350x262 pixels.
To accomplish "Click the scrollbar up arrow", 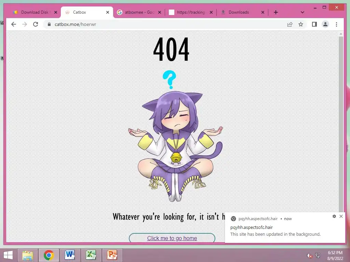I will pyautogui.click(x=341, y=34).
